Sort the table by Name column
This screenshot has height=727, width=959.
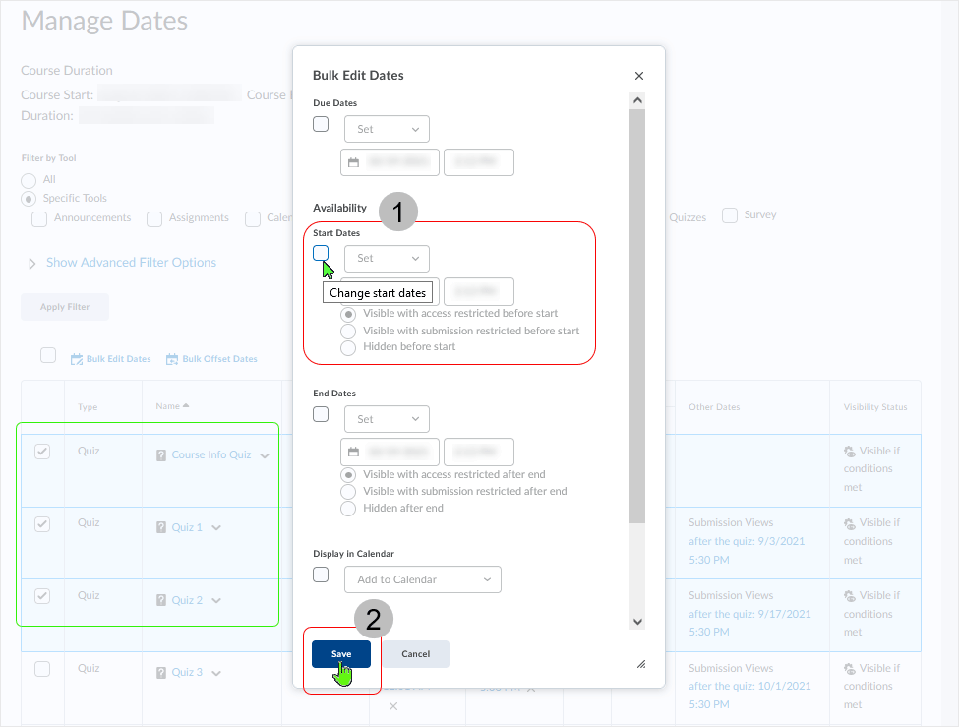tap(172, 406)
